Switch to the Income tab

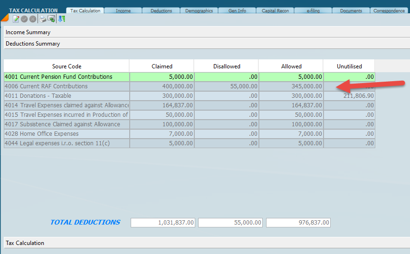click(x=123, y=11)
